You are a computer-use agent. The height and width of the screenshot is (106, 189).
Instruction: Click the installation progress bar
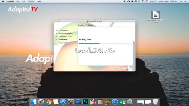[x=105, y=43]
